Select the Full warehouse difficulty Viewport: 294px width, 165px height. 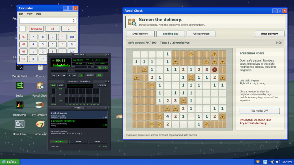(201, 34)
